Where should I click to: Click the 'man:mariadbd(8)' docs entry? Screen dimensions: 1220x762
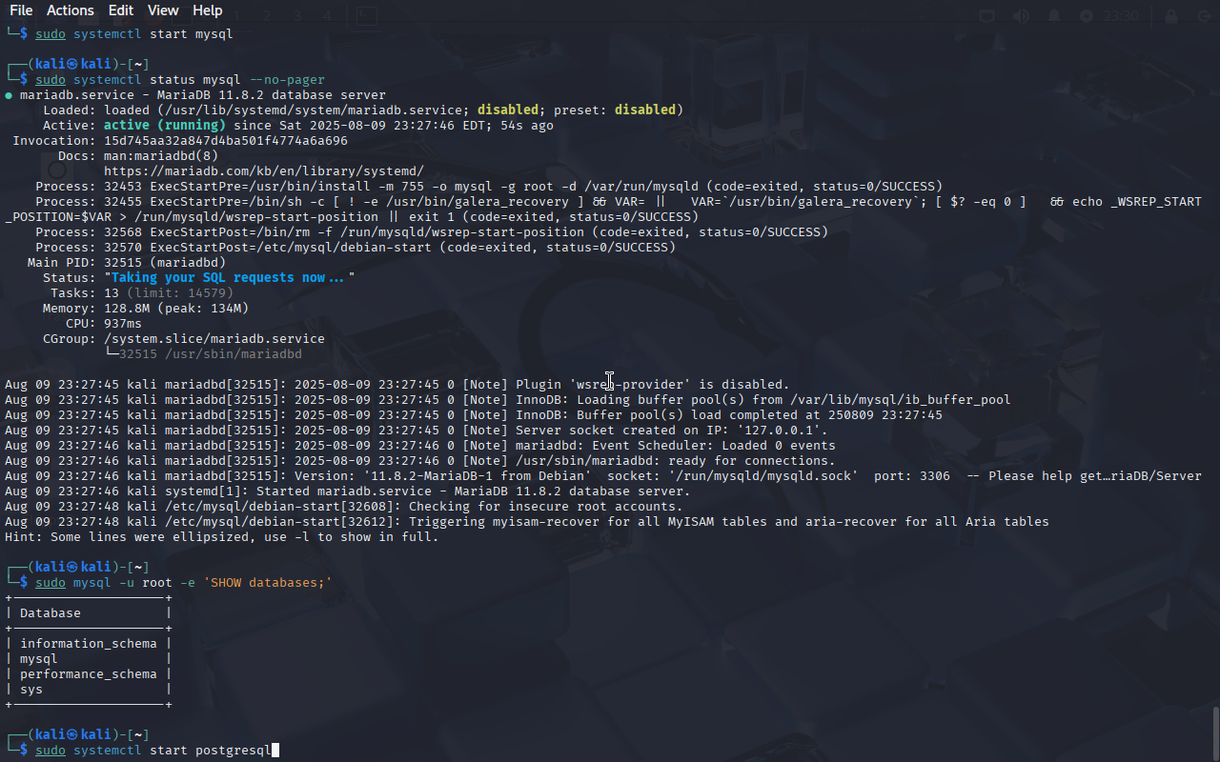(x=161, y=156)
